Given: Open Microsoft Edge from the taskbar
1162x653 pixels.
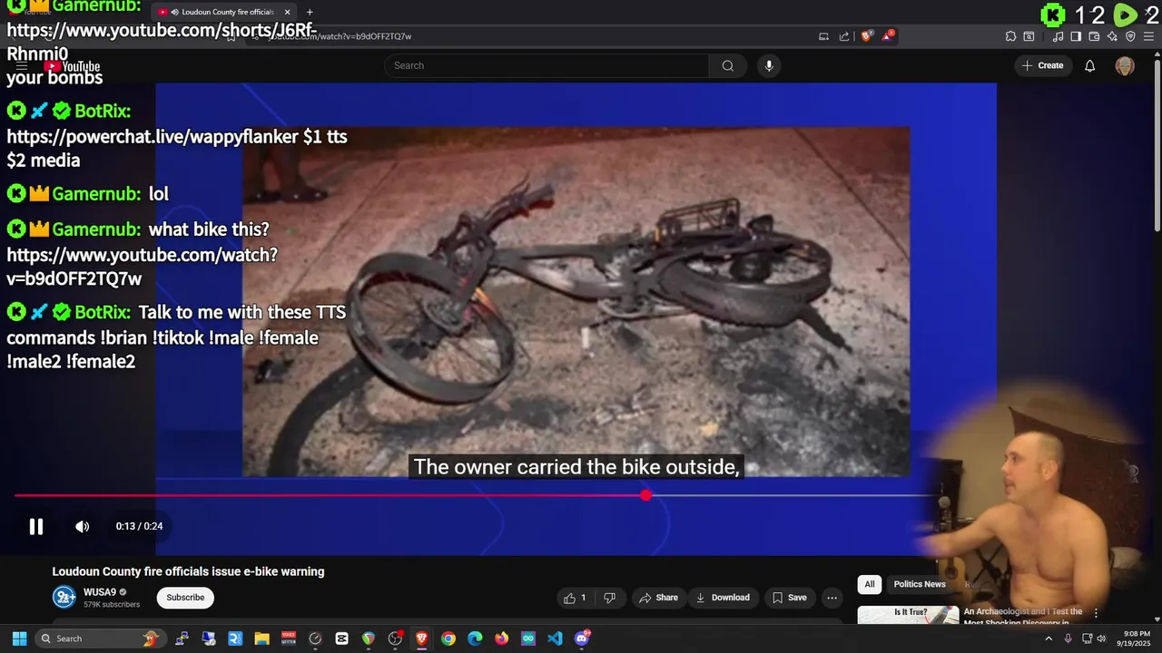Looking at the screenshot, I should [475, 638].
